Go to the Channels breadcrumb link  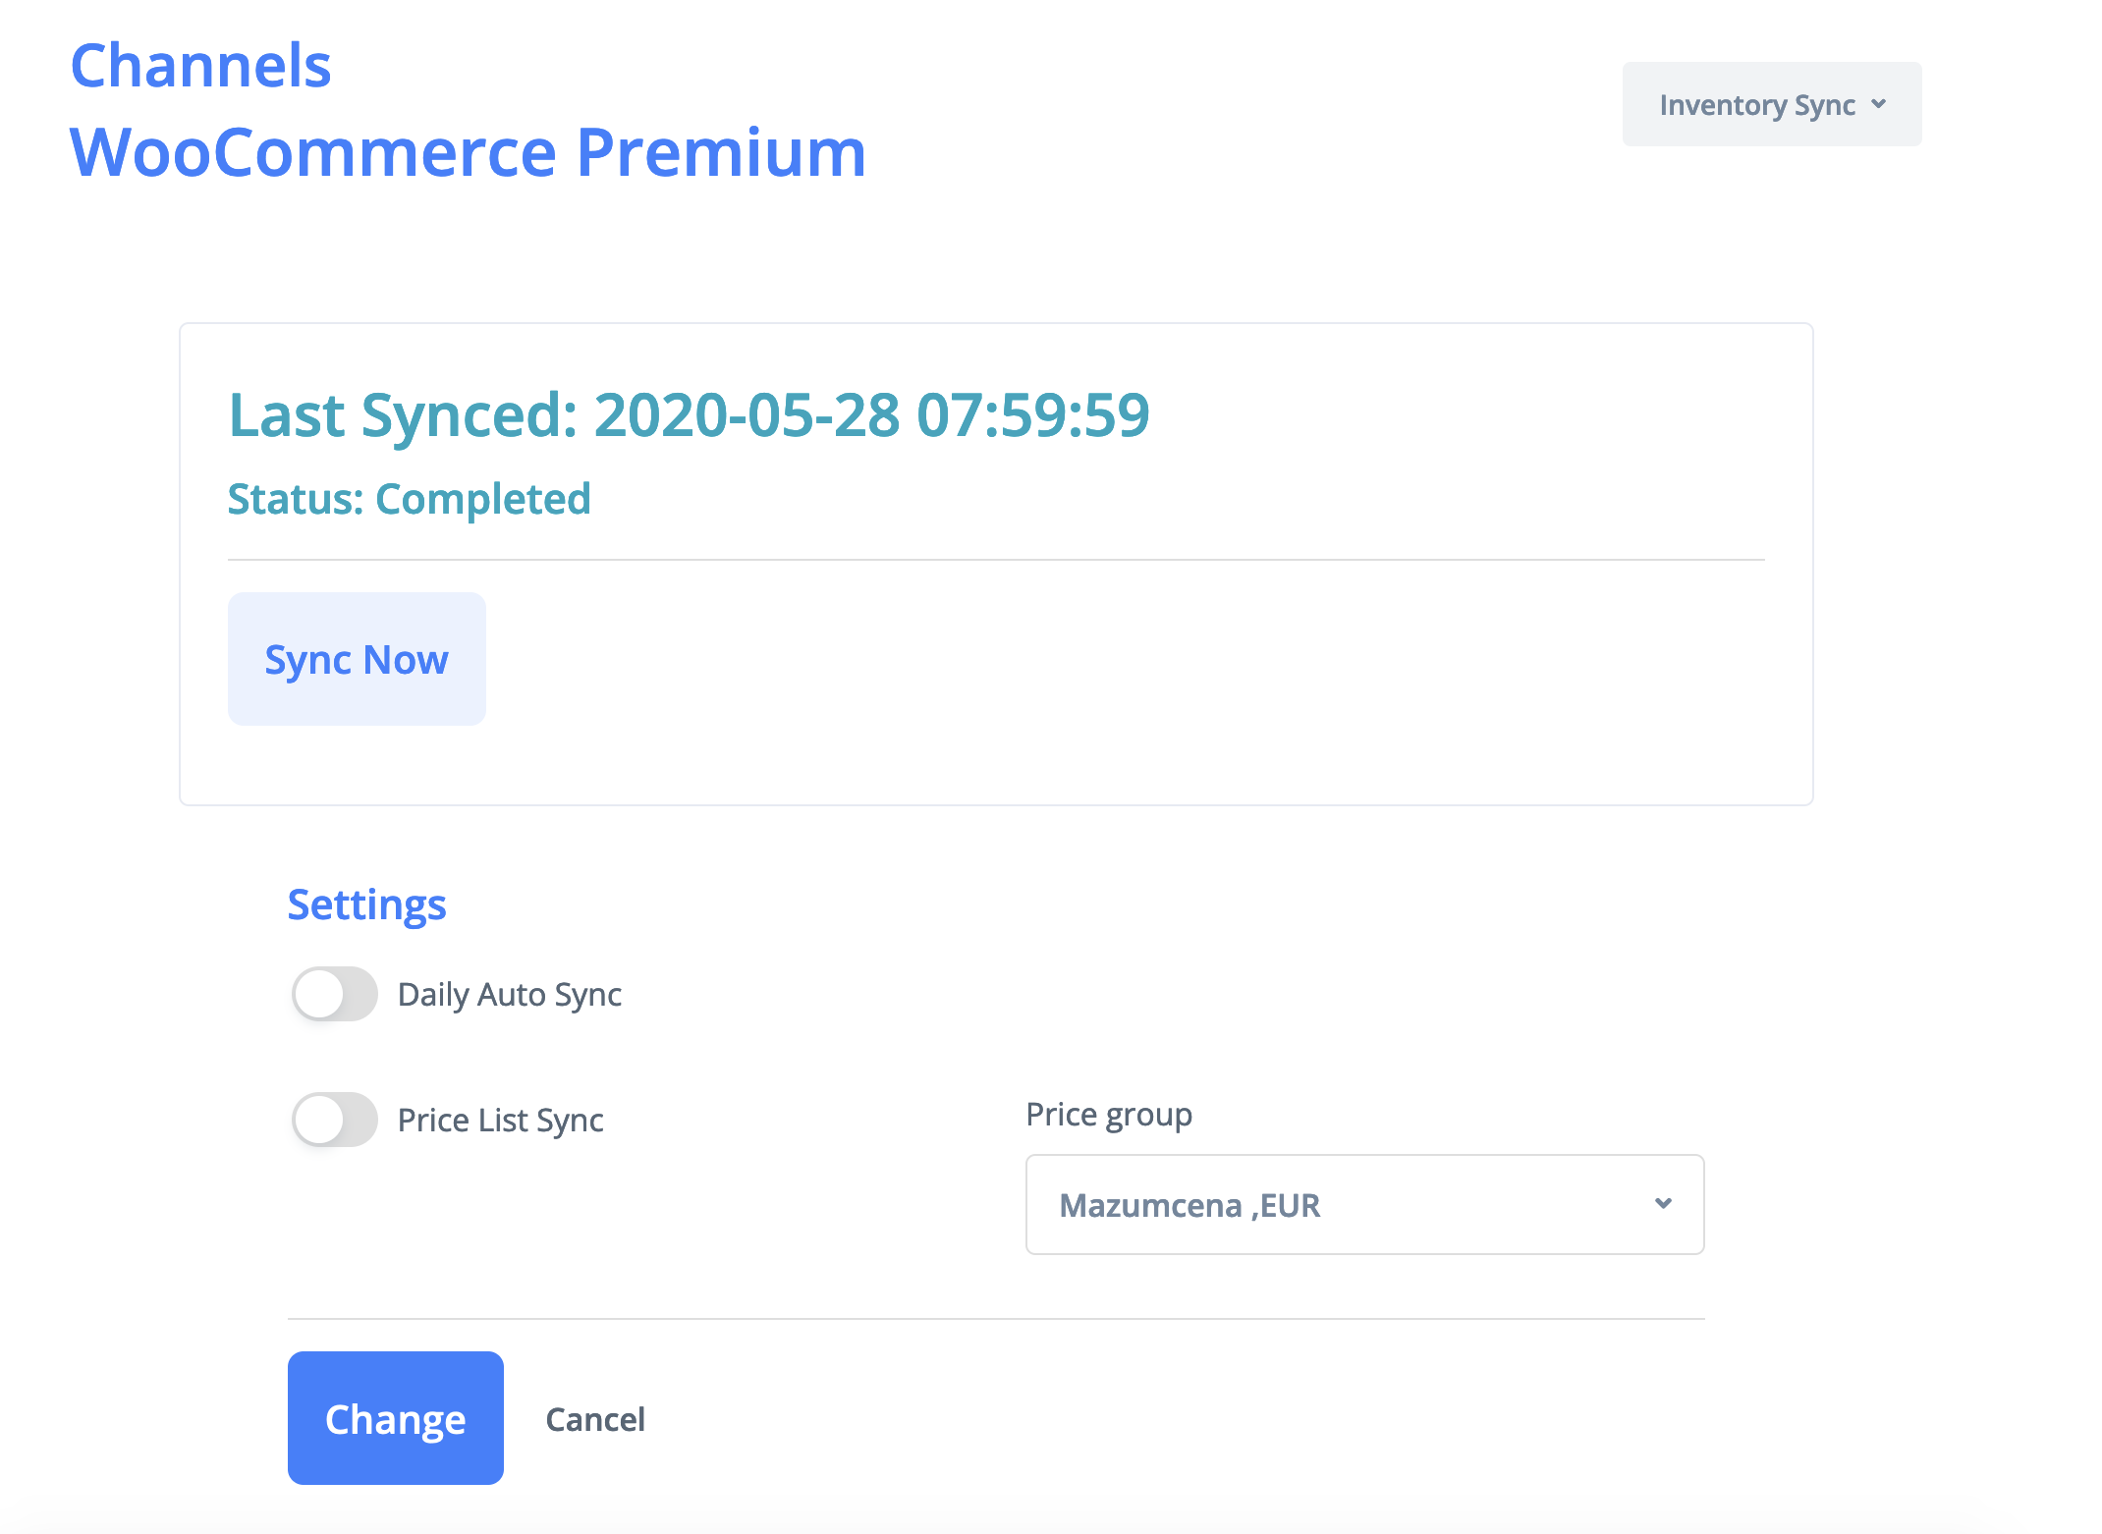point(200,66)
